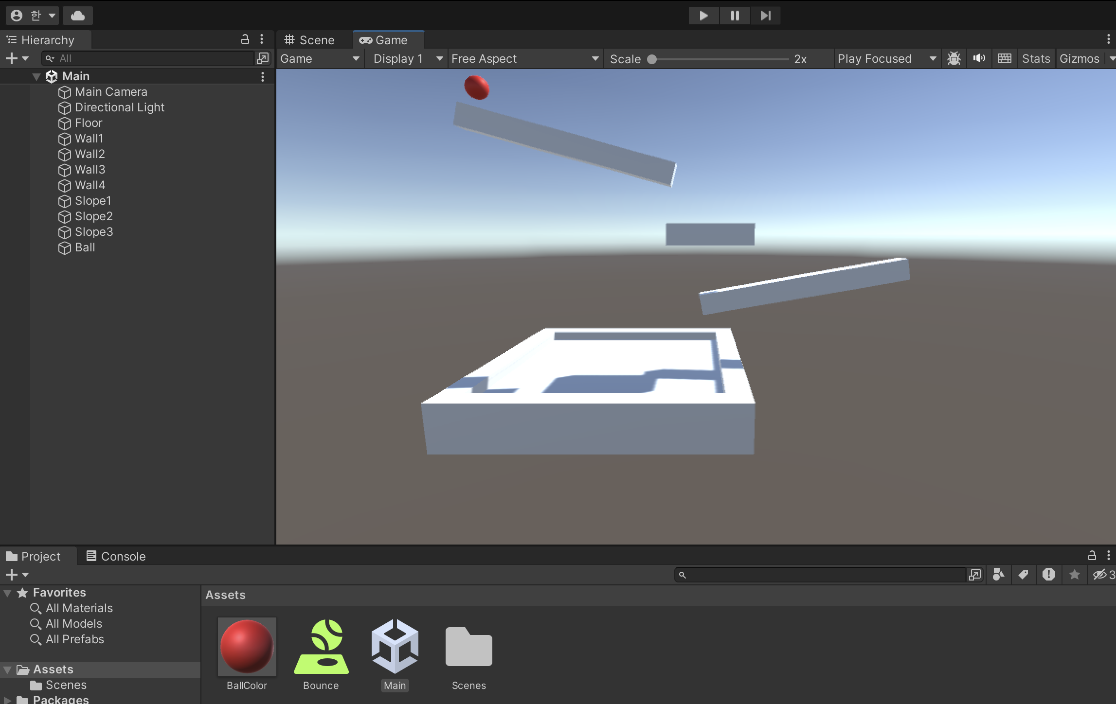Collapse the Main scene in Hierarchy
The width and height of the screenshot is (1116, 704).
pos(36,77)
